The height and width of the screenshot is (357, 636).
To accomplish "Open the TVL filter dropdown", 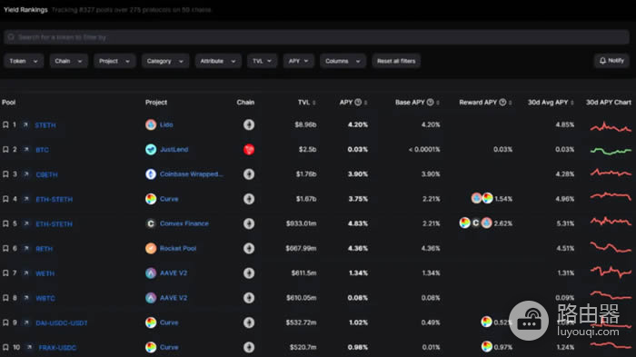I will coord(262,61).
